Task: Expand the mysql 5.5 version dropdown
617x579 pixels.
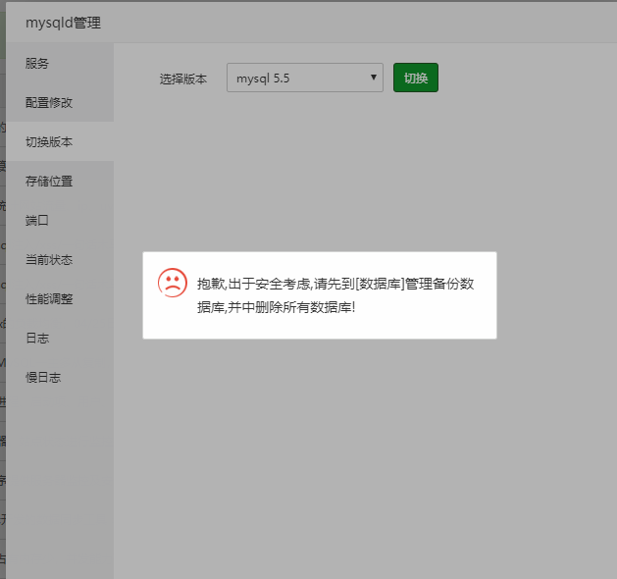Action: 305,78
